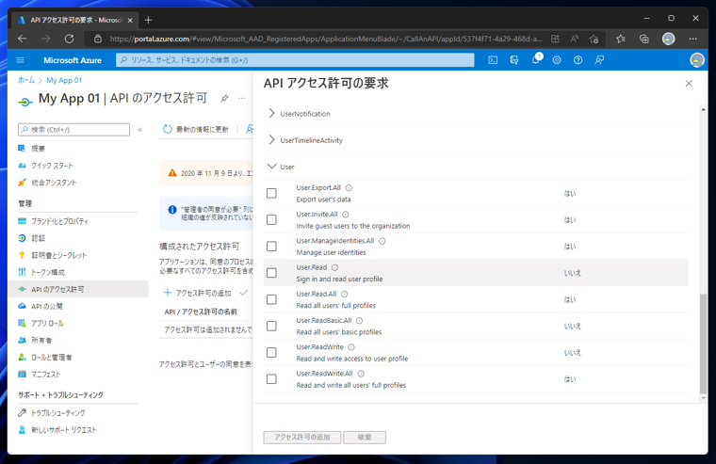
Task: Go back in the browser
Action: [22, 39]
